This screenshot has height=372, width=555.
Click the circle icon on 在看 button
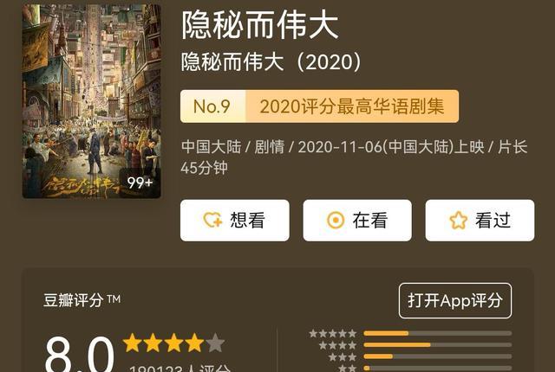(x=336, y=221)
